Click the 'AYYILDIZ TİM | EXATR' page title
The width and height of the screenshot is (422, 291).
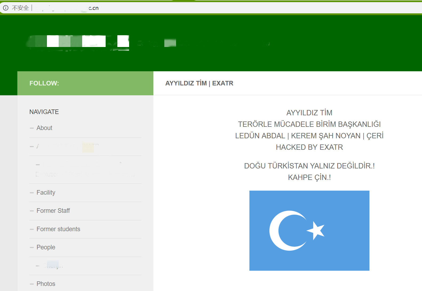pyautogui.click(x=199, y=83)
